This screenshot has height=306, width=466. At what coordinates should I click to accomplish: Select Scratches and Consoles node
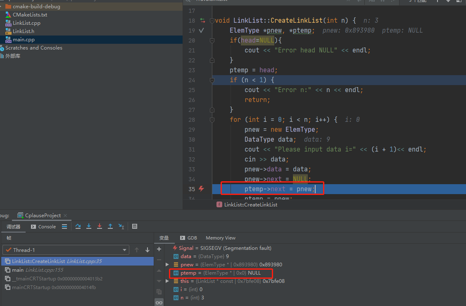click(33, 48)
